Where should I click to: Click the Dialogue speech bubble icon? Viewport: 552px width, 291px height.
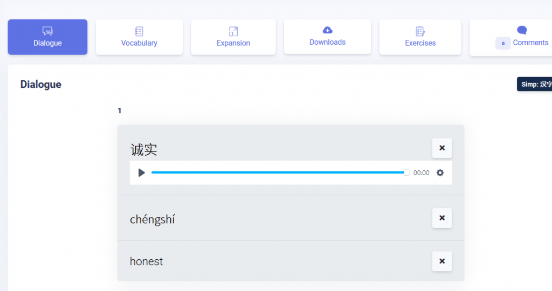47,31
